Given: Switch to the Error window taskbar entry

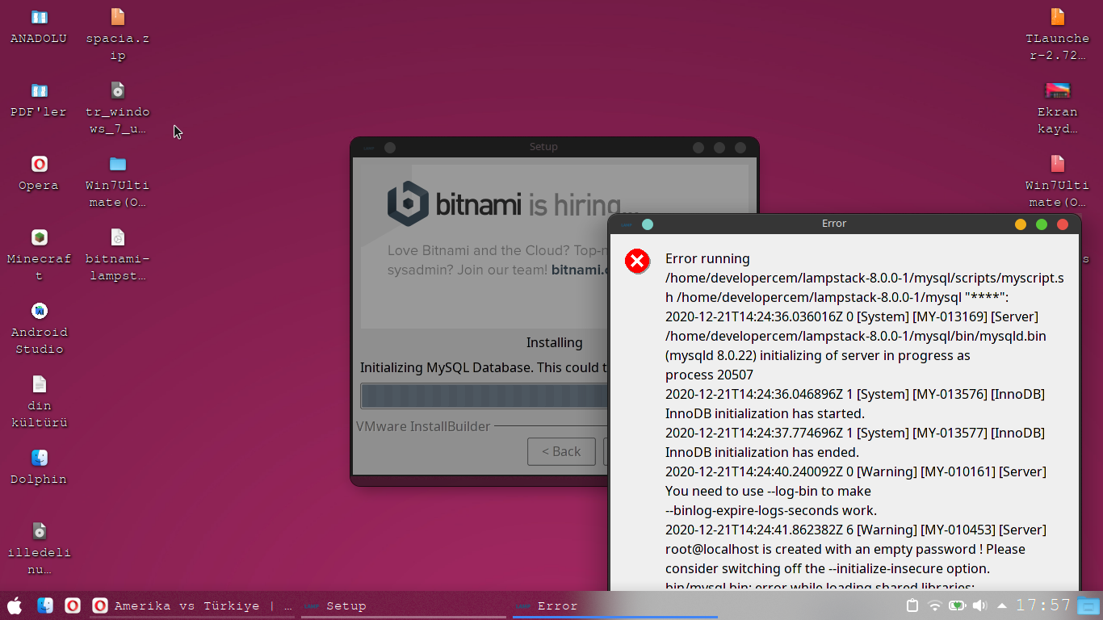Looking at the screenshot, I should click(615, 605).
